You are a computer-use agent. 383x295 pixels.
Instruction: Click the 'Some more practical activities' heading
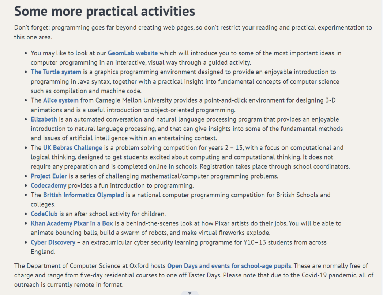[105, 11]
